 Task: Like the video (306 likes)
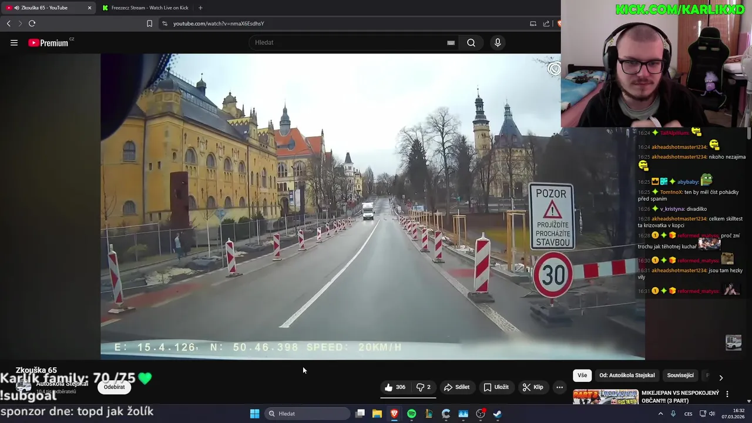(395, 387)
